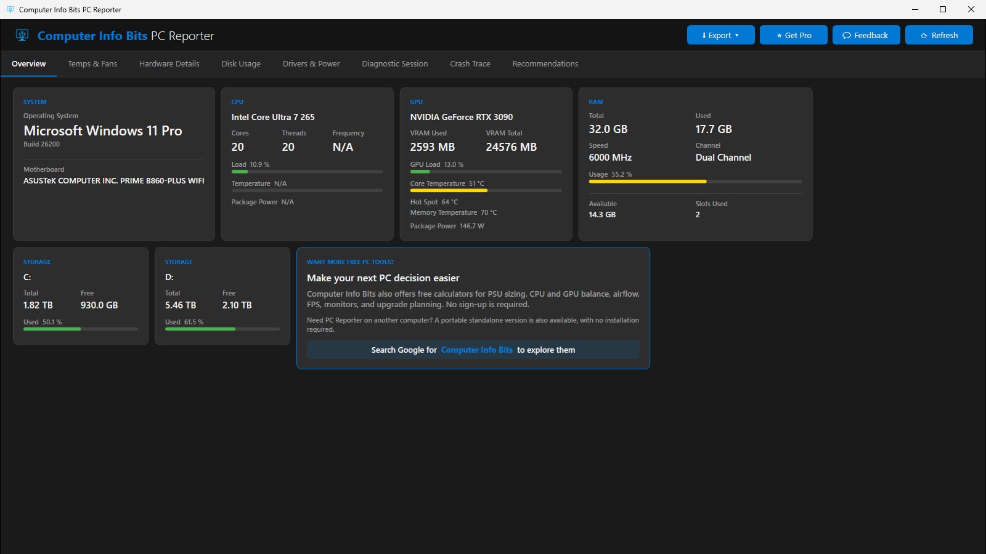Open the Export dropdown menu

(720, 35)
